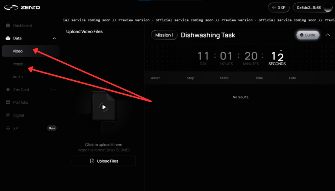Click the Zen Card diamond icon
335x191 pixels.
click(x=8, y=89)
